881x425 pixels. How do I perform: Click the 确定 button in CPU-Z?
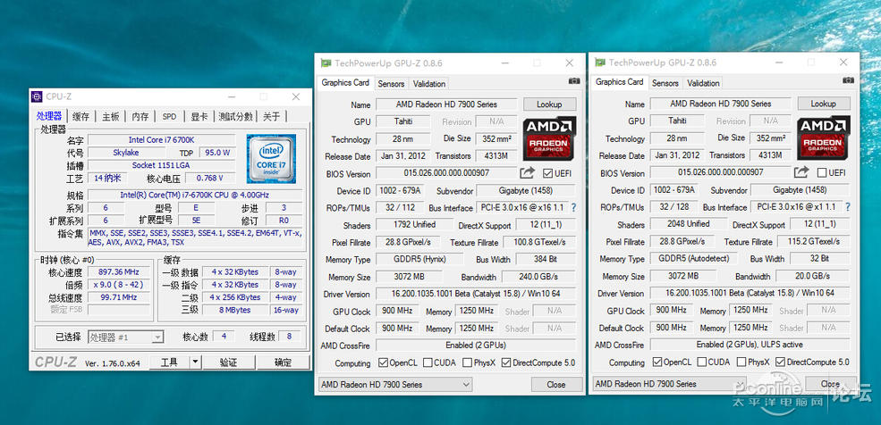tap(283, 362)
